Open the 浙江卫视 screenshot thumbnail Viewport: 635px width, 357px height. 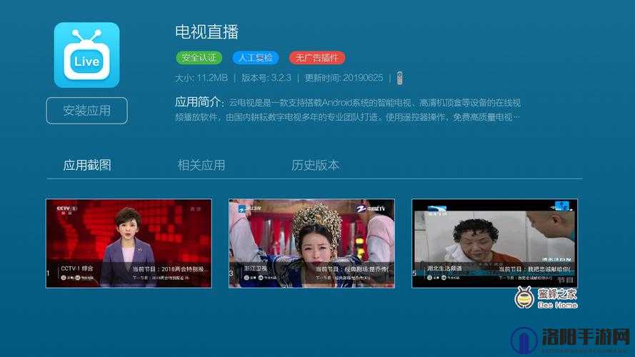312,243
